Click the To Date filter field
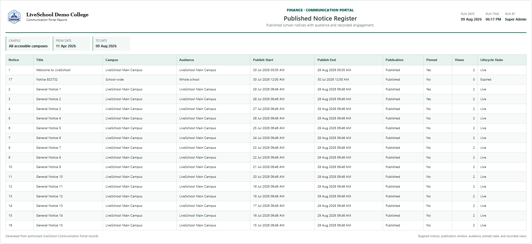Image resolution: width=532 pixels, height=244 pixels. [x=111, y=44]
